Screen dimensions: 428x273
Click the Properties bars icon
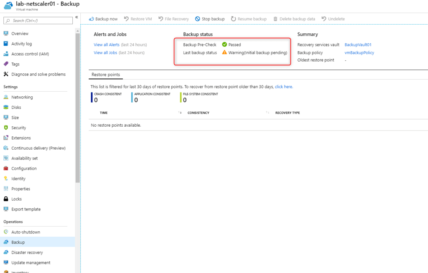tap(6, 189)
